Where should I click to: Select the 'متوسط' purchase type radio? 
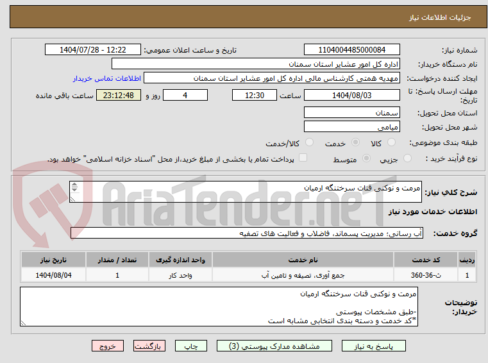367,158
